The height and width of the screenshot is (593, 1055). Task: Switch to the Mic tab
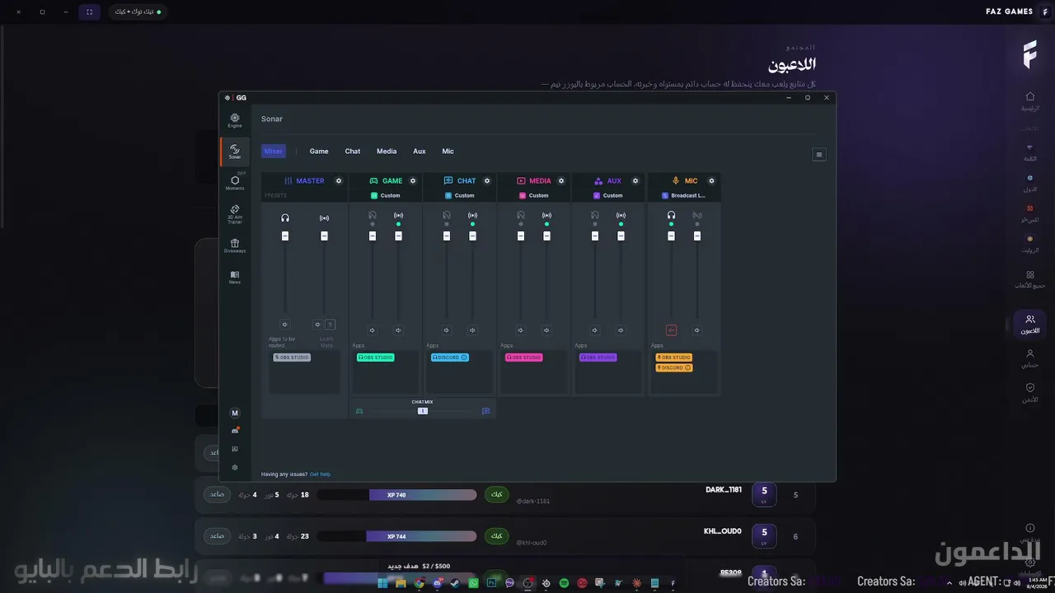[x=448, y=152]
